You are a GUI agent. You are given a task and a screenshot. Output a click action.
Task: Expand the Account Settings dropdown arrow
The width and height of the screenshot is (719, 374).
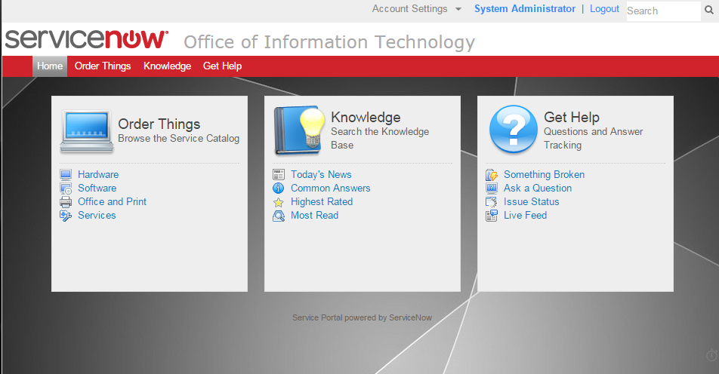click(x=458, y=9)
